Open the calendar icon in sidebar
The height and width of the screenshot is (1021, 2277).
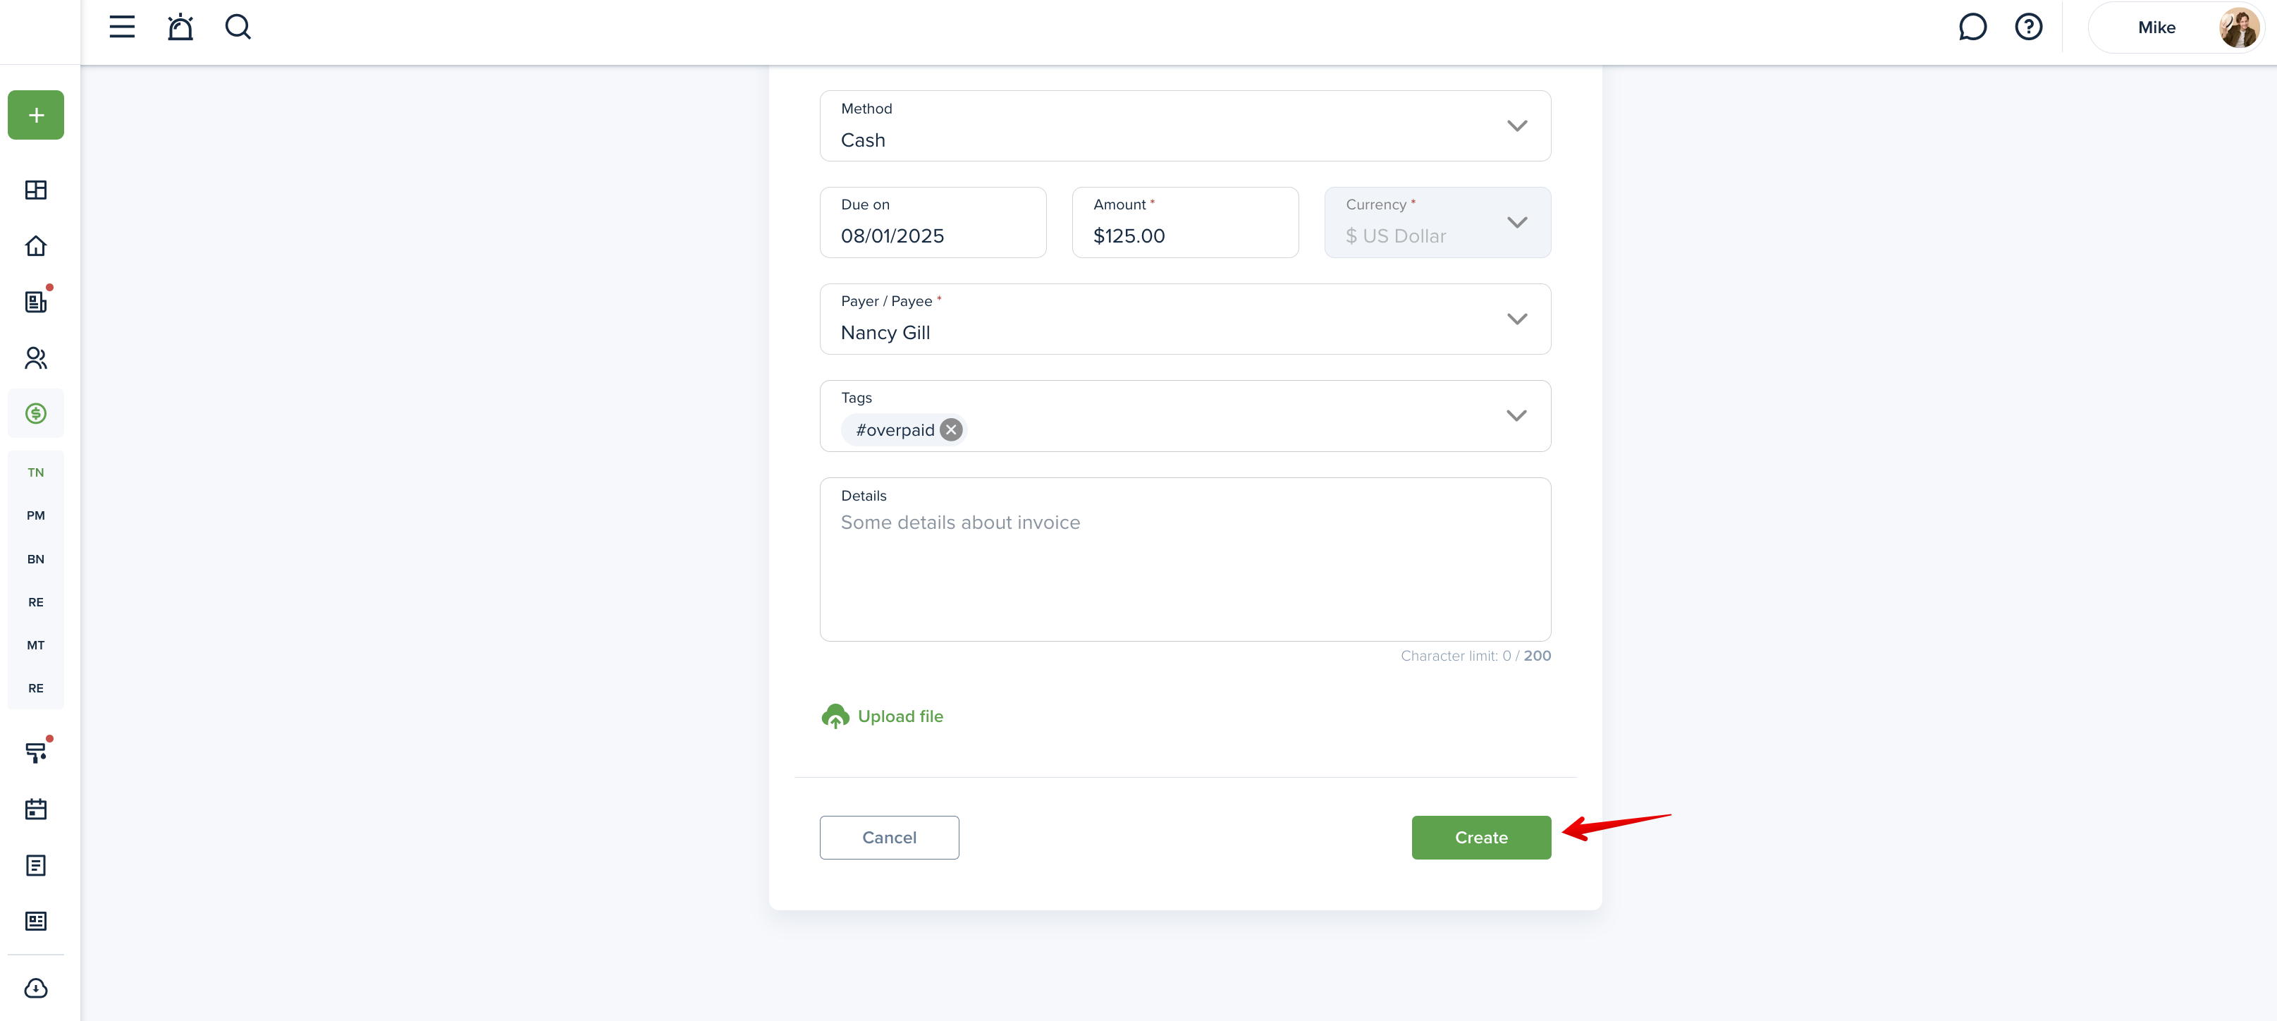coord(36,809)
